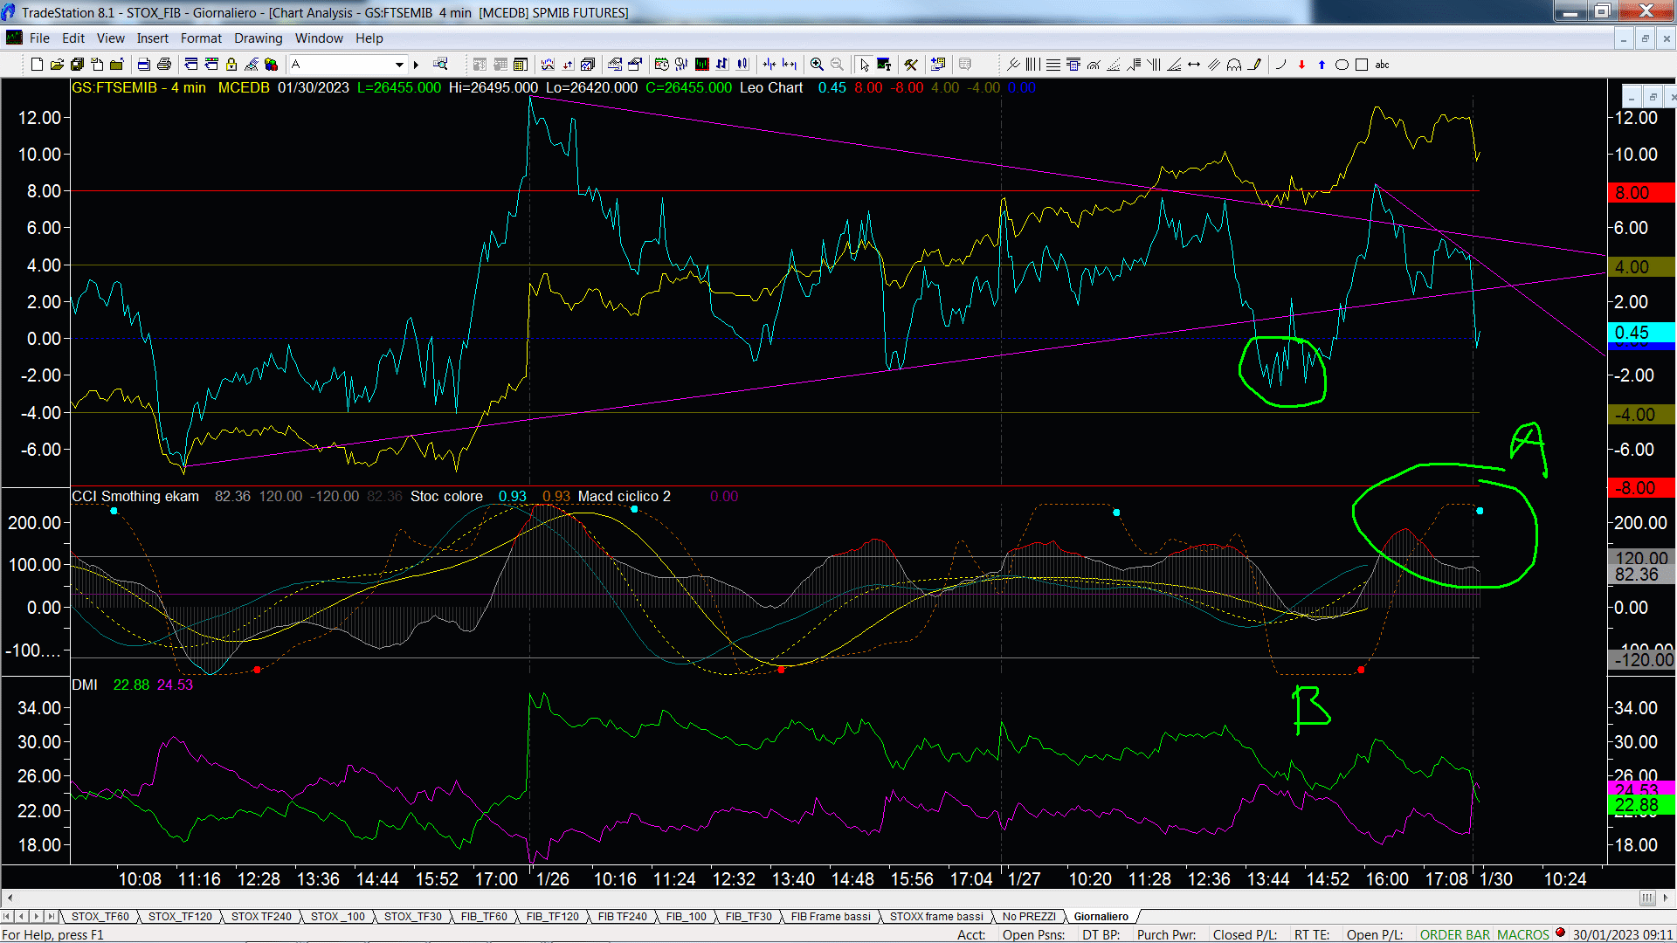The height and width of the screenshot is (943, 1677).
Task: Select the ellipse drawing tool
Action: coord(1342,65)
